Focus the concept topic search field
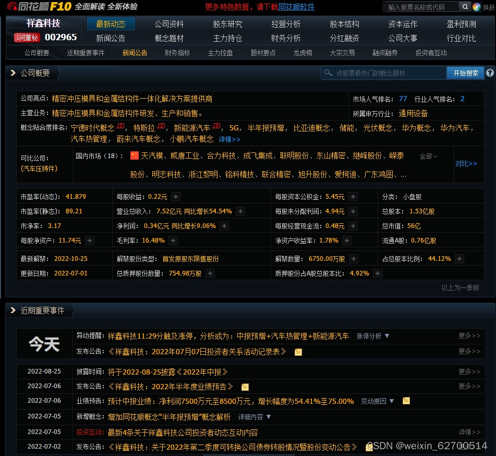Screen dimensions: 496x456 coord(383,73)
